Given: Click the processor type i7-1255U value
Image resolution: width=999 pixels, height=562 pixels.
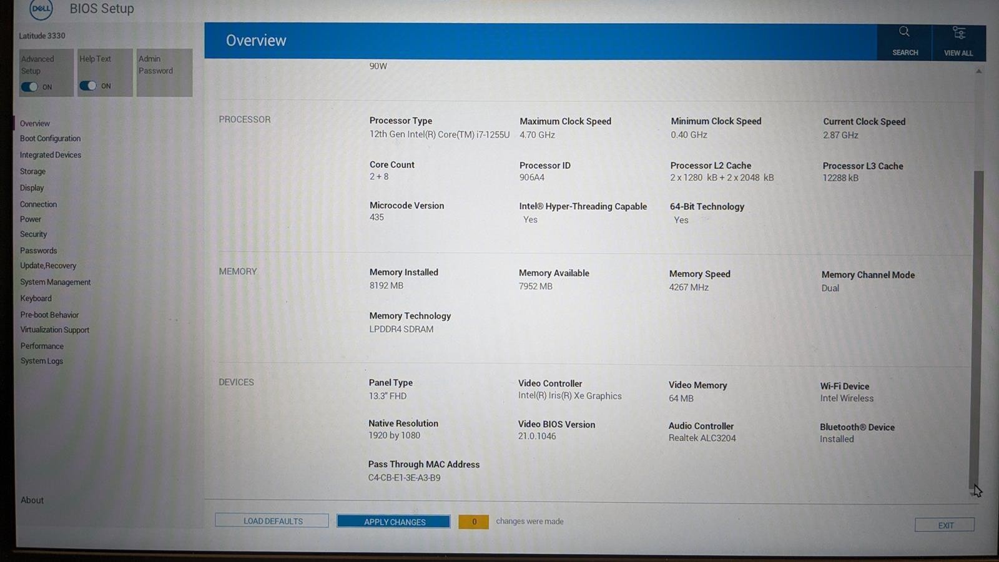Looking at the screenshot, I should click(440, 134).
